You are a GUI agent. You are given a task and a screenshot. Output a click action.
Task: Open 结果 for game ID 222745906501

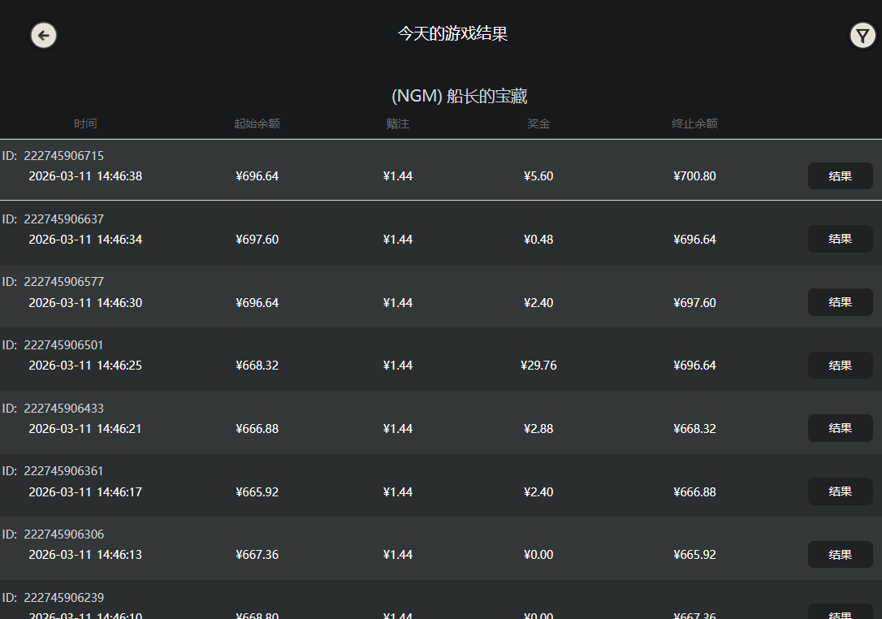(840, 365)
